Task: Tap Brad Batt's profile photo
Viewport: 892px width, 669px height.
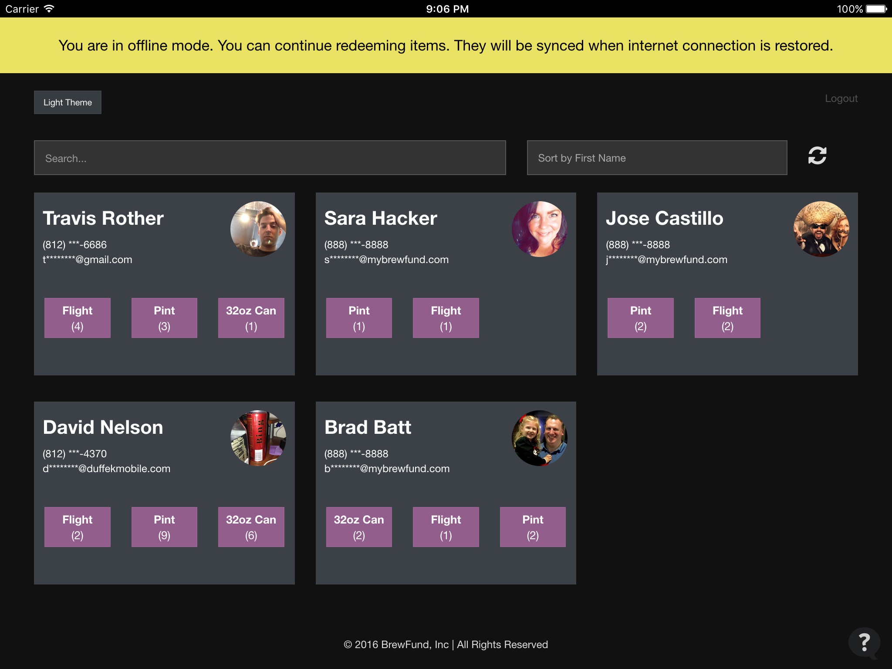Action: point(539,438)
